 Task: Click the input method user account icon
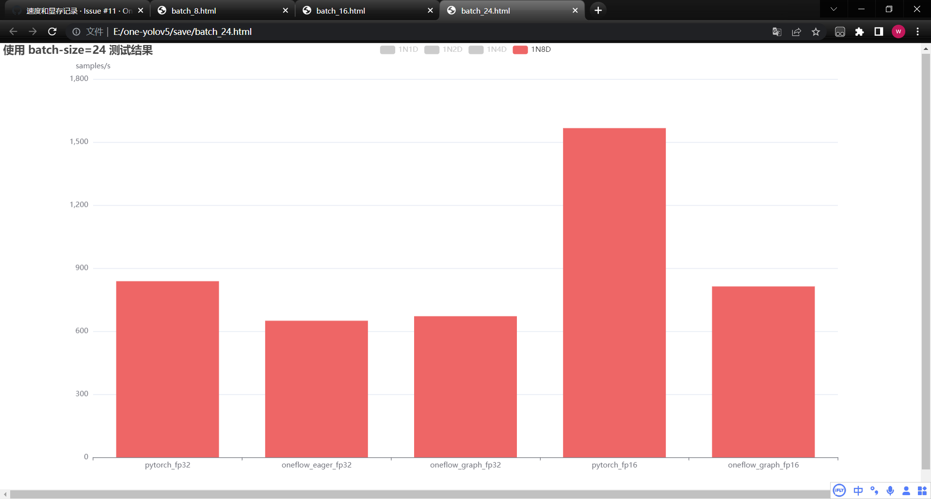point(906,491)
